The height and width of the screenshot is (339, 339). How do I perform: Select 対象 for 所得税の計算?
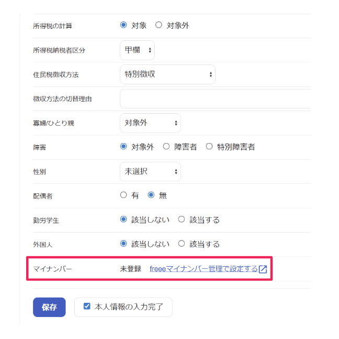coord(123,25)
